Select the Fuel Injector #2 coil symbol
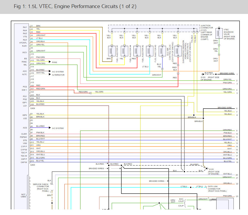The height and width of the screenshot is (215, 248). (137, 50)
